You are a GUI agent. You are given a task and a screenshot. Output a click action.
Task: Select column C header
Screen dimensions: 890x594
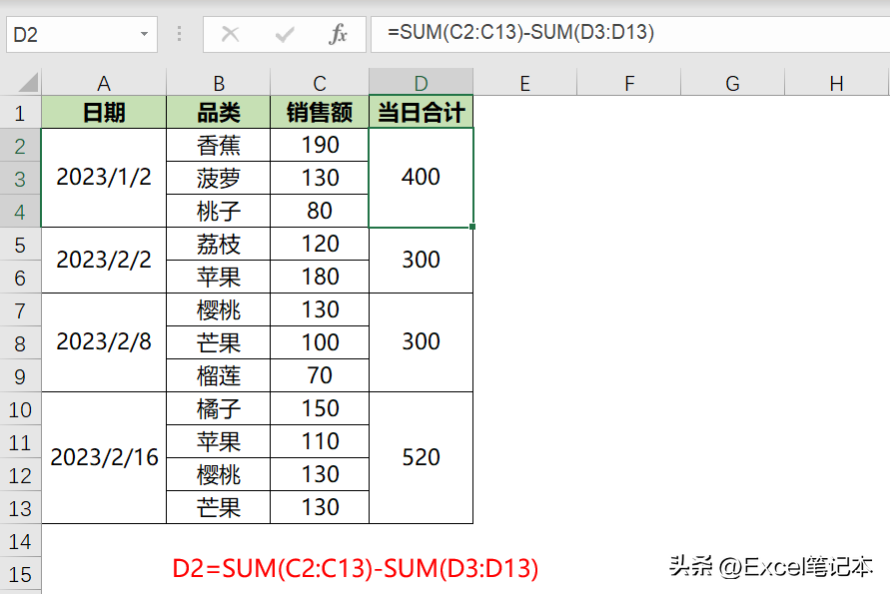click(x=320, y=83)
